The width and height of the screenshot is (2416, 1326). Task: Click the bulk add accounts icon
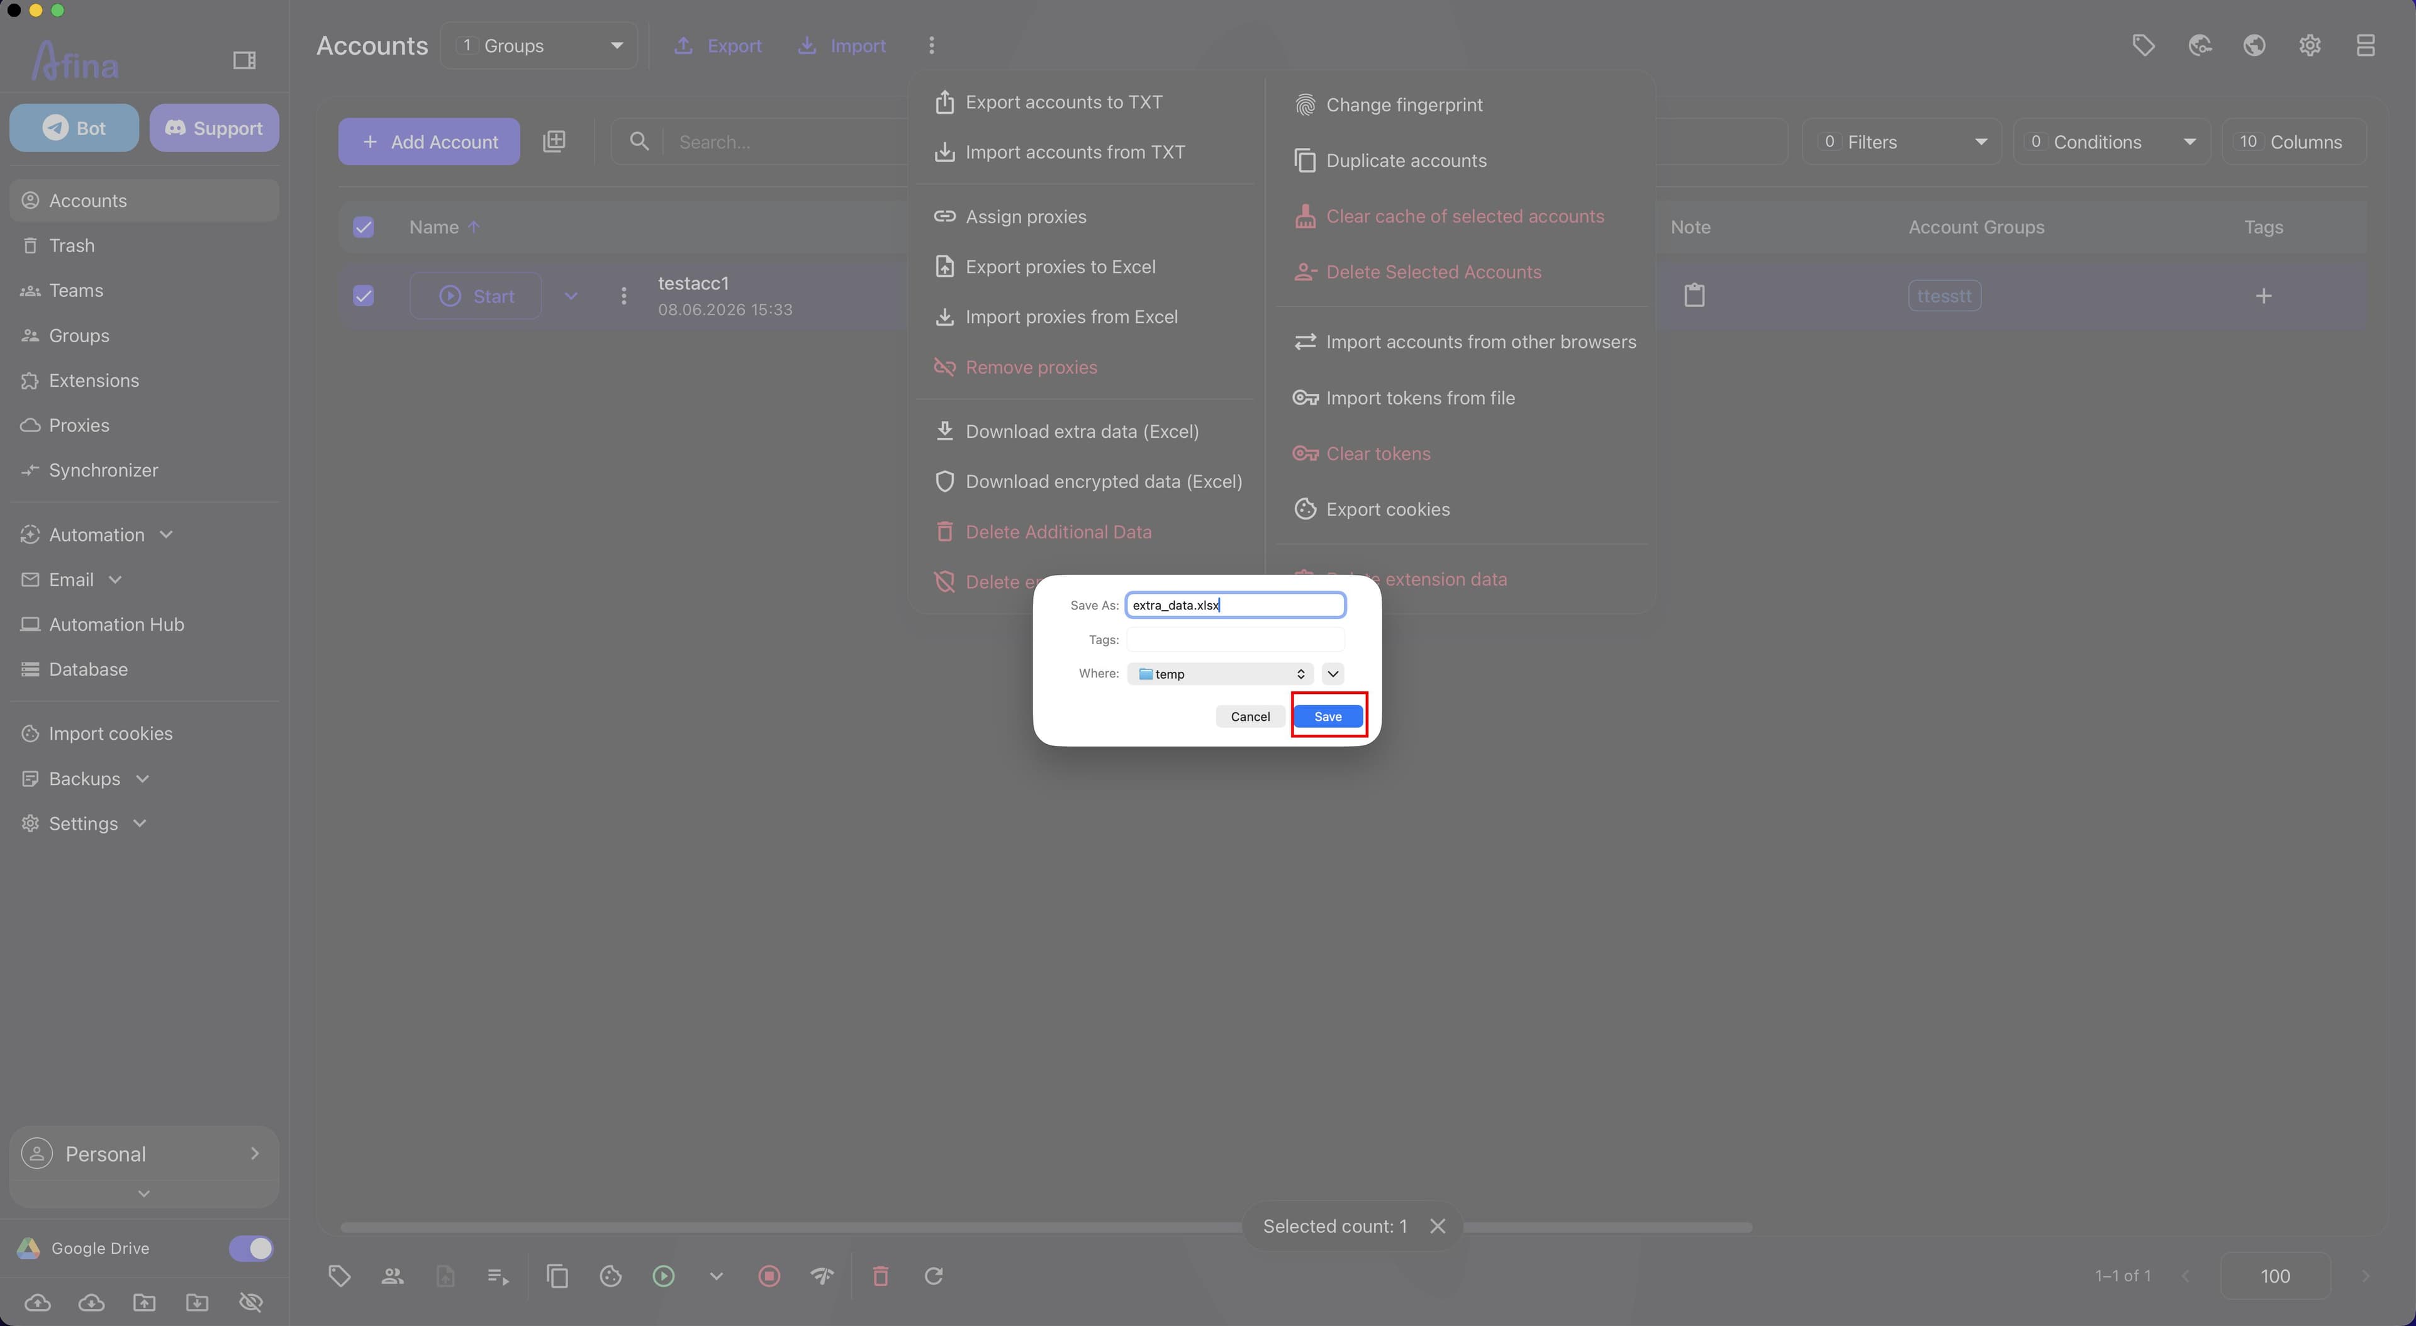tap(554, 142)
